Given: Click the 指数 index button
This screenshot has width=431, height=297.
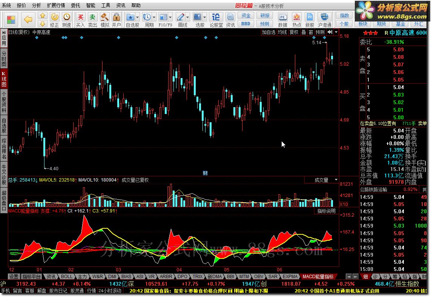Looking at the screenshot, I should tap(344, 16).
